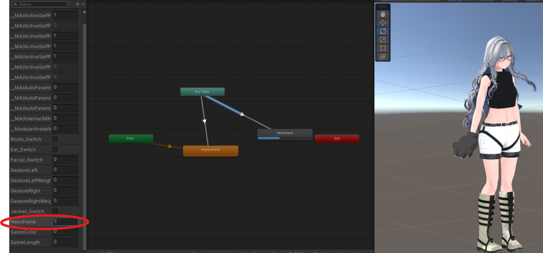Toggle the Boots_Switch checkbox
Image resolution: width=543 pixels, height=253 pixels.
[x=55, y=139]
